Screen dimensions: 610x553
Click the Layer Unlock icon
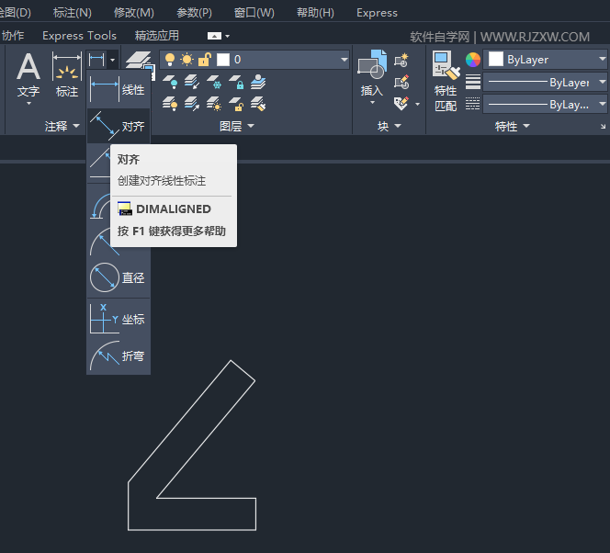[236, 104]
